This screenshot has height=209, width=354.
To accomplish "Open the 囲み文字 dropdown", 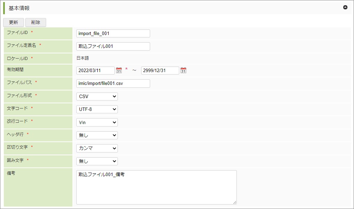I will point(97,161).
